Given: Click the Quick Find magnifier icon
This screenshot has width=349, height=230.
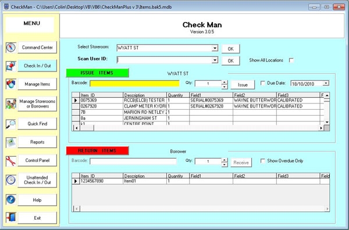Looking at the screenshot, I should pyautogui.click(x=11, y=124).
